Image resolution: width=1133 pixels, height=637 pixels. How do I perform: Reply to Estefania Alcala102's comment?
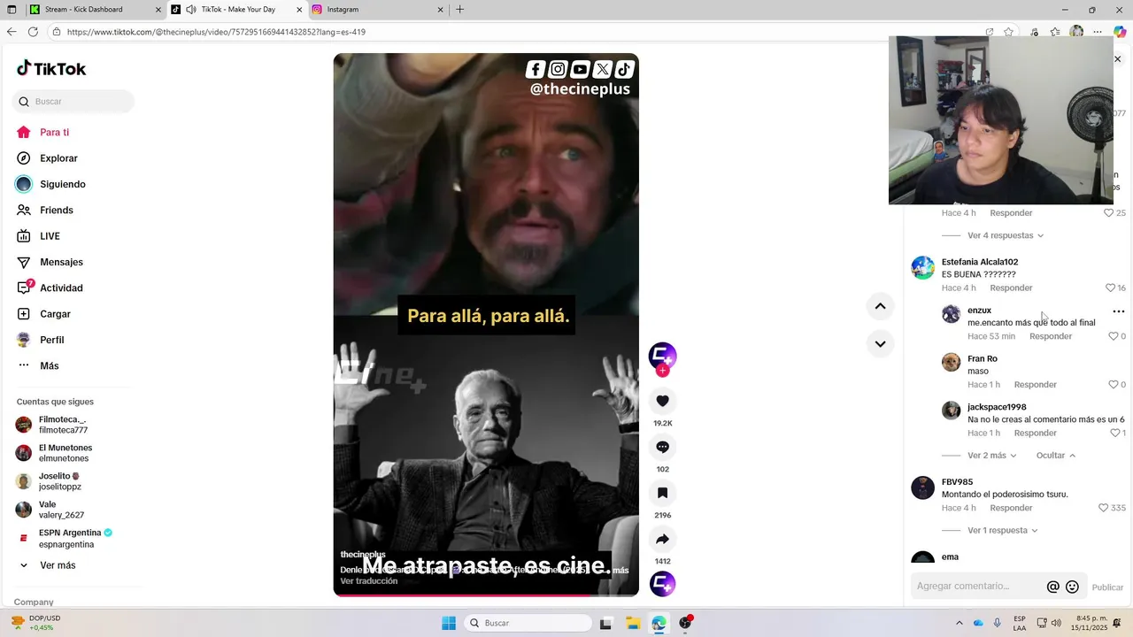point(1011,288)
